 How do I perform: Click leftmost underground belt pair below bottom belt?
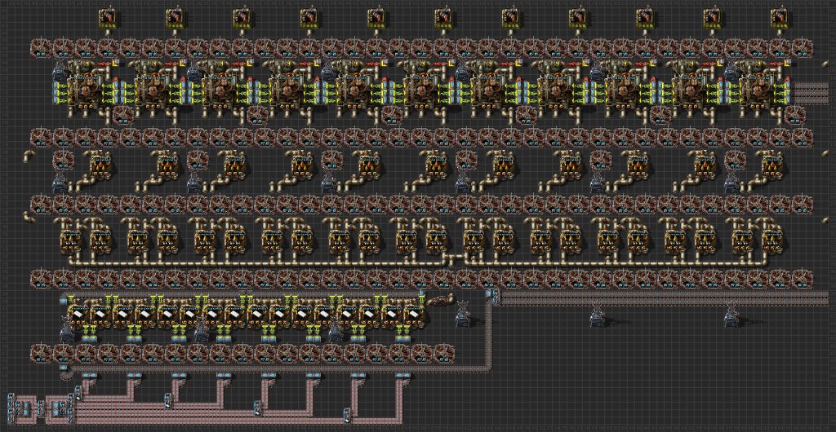(90, 376)
